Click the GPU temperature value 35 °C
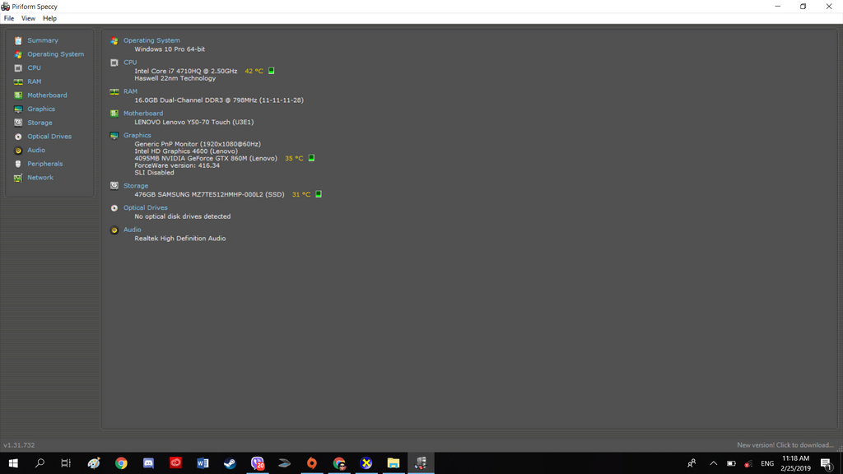The width and height of the screenshot is (843, 474). tap(294, 159)
